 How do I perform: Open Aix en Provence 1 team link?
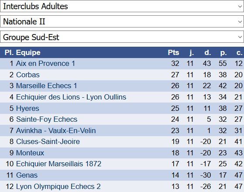[45, 63]
